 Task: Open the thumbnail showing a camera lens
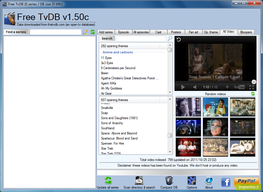click(188, 127)
